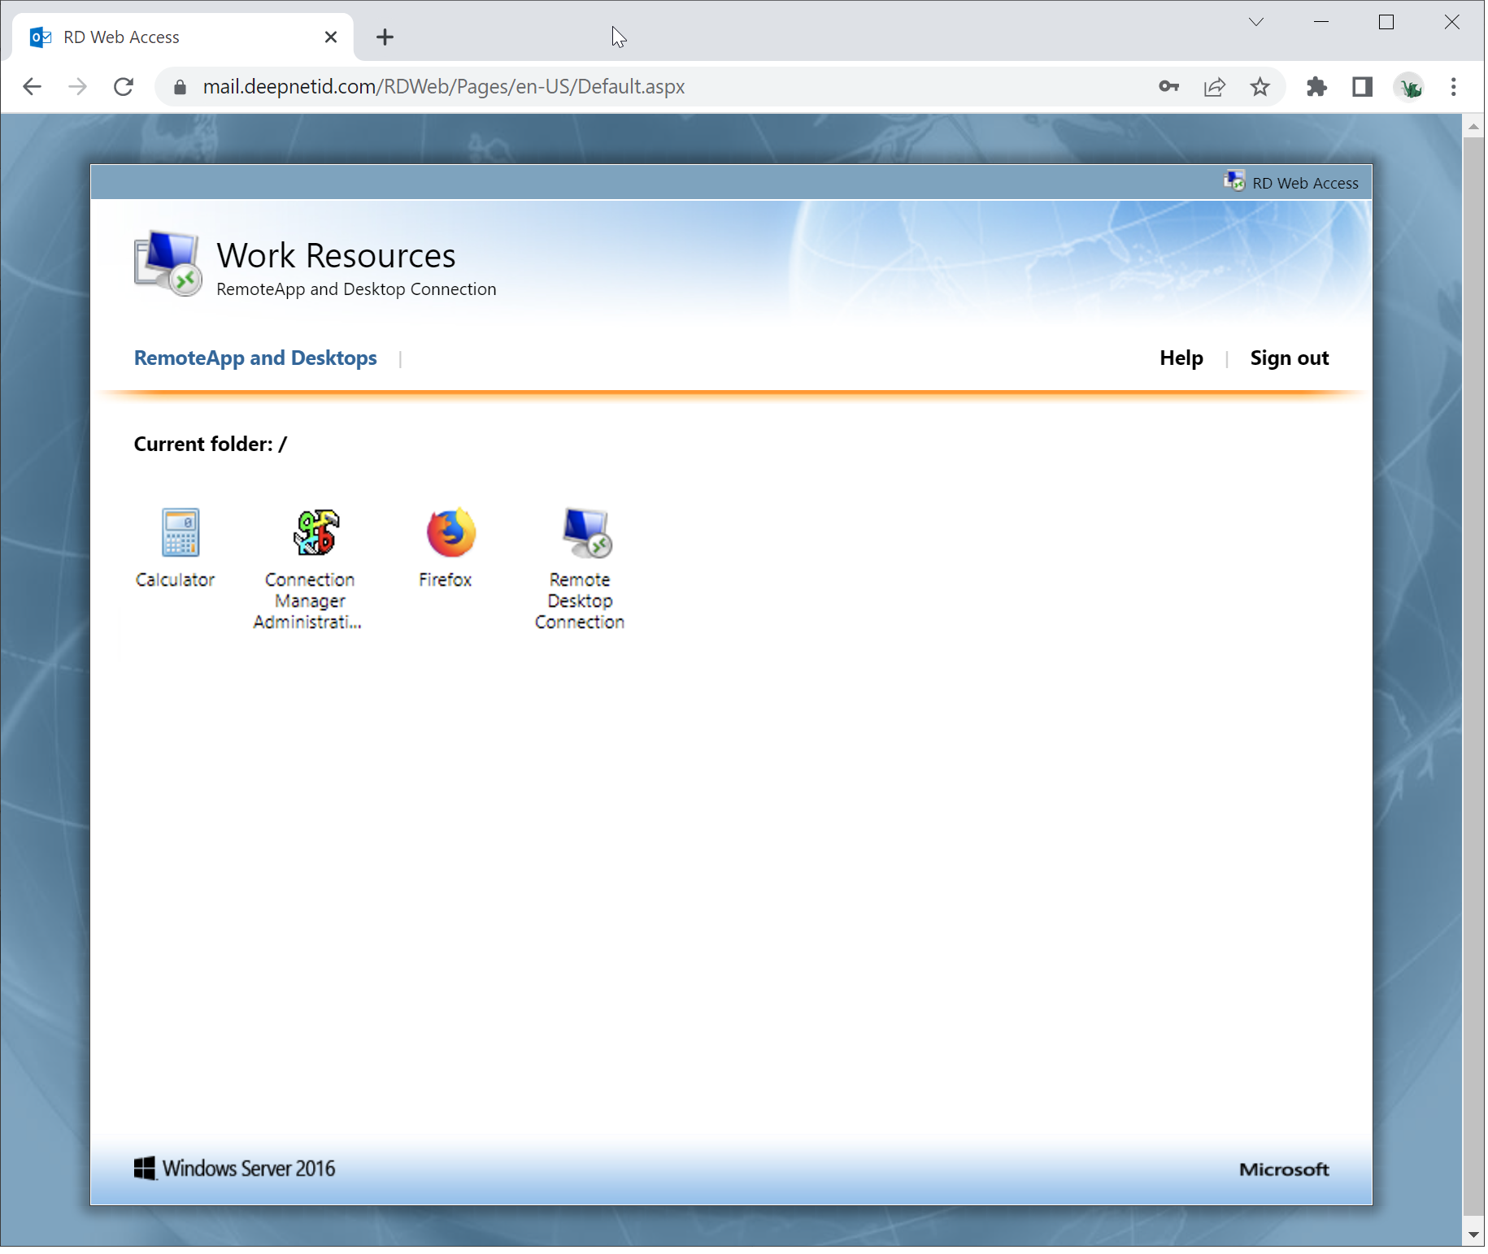Click the 'Current folder: /' label
Viewport: 1488px width, 1254px height.
[211, 445]
